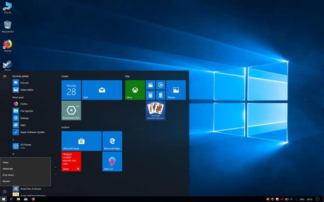
Task: Open Mail from the taskbar
Action: click(26, 199)
